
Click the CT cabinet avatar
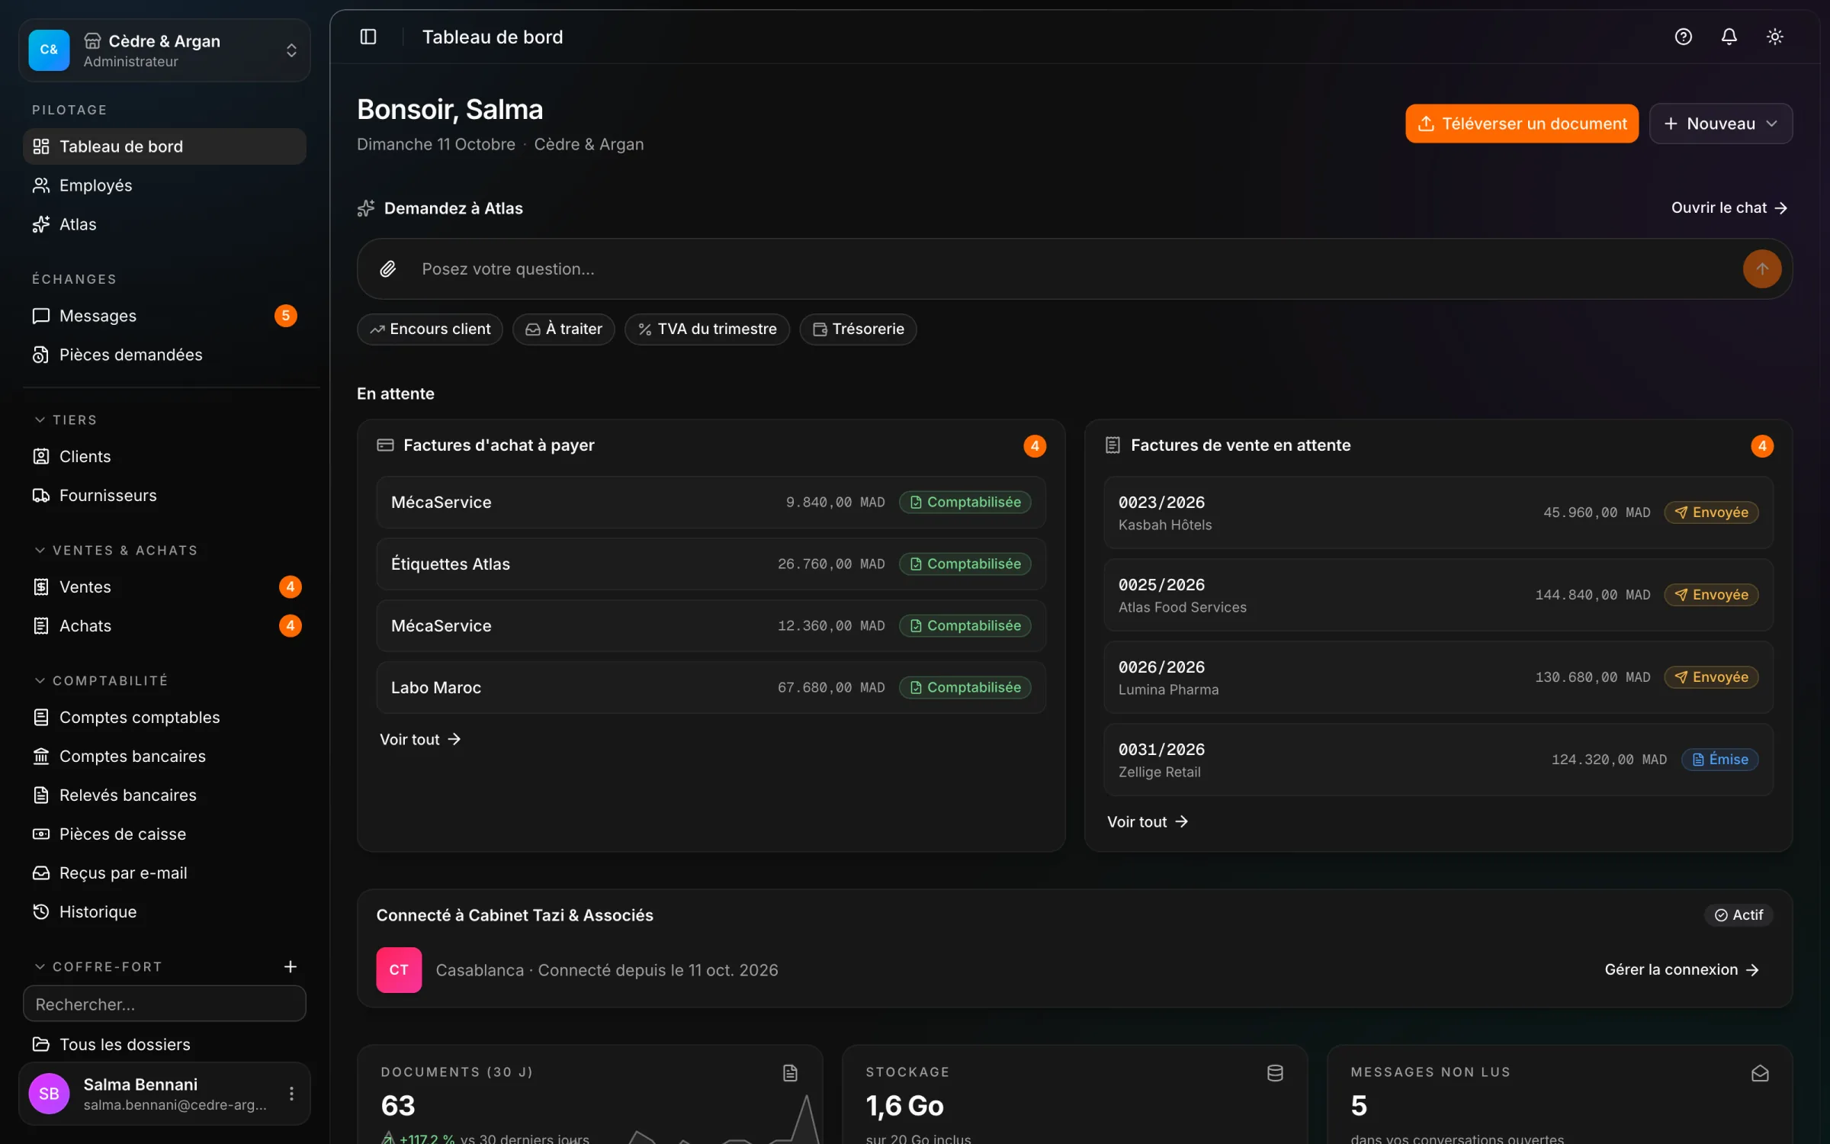click(399, 969)
